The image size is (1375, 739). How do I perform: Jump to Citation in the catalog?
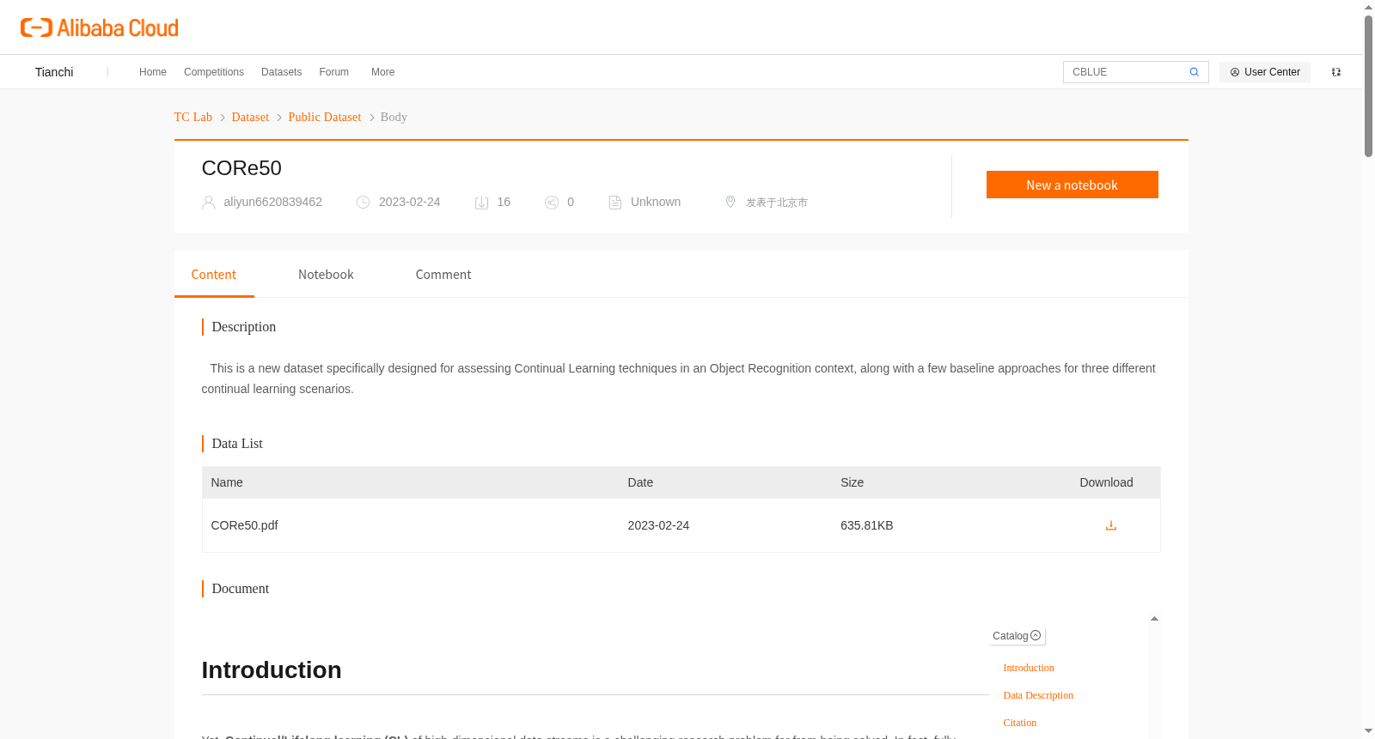pos(1020,723)
